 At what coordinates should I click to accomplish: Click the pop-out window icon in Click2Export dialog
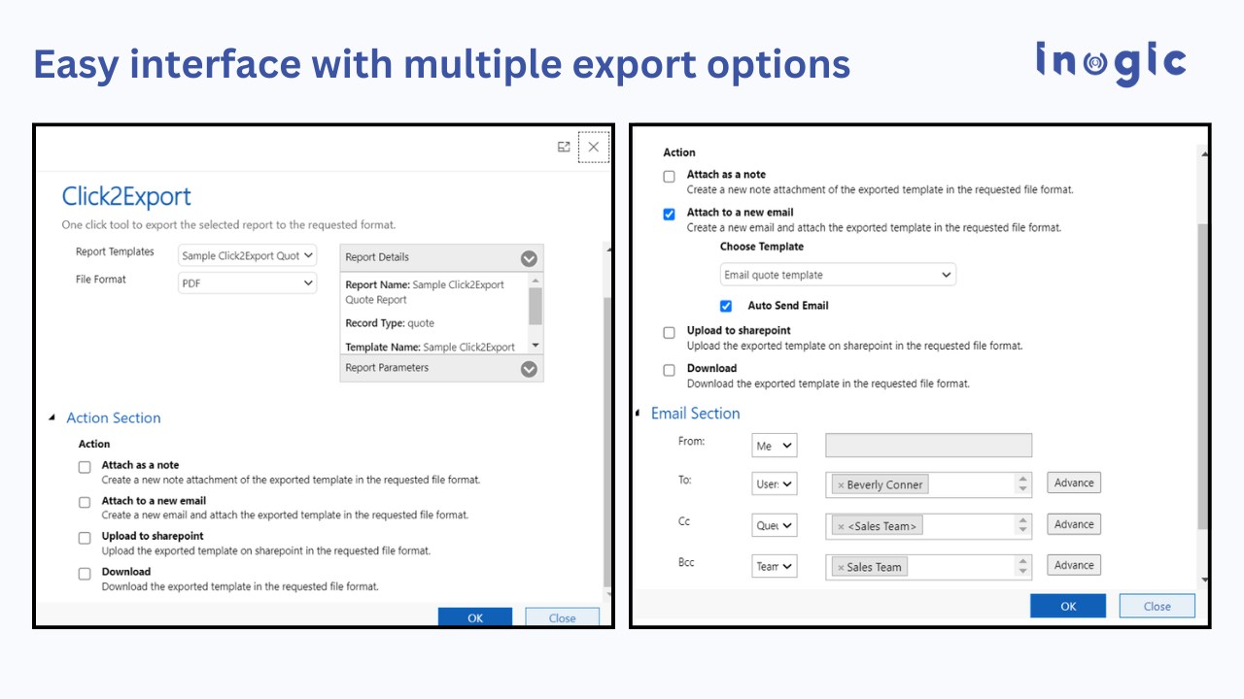(564, 147)
